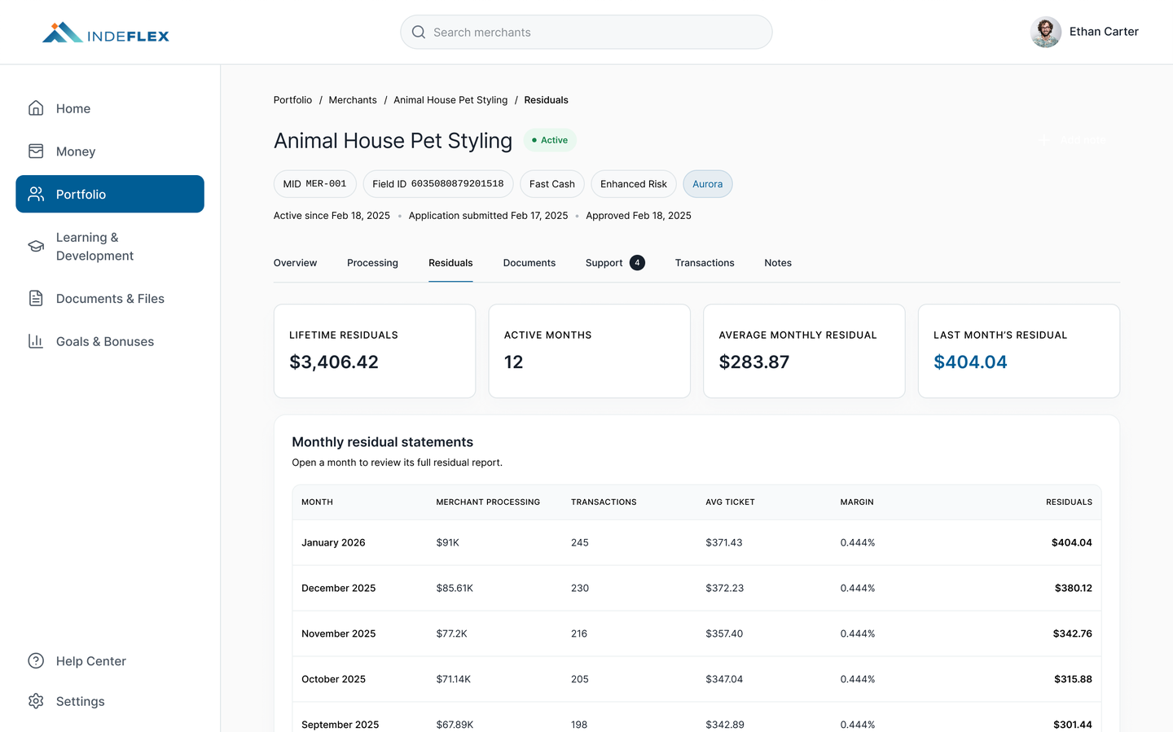Click the RESIDUALS column header
The width and height of the screenshot is (1173, 732).
tap(1069, 502)
